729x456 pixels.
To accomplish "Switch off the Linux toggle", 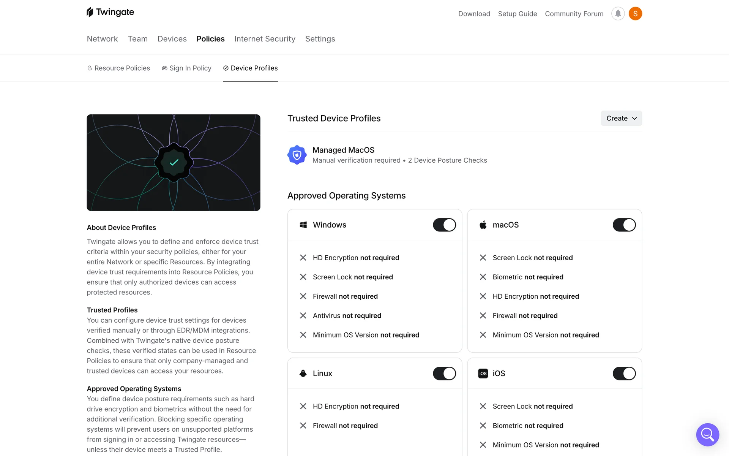I will tap(444, 374).
